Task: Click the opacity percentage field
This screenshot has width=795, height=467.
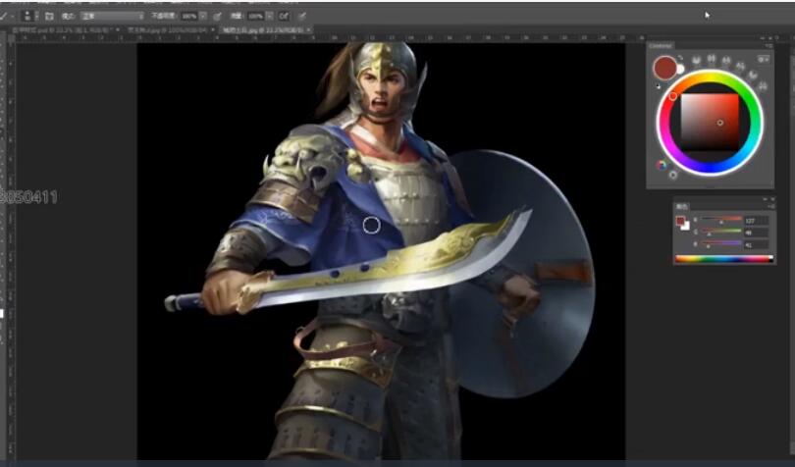Action: point(188,17)
